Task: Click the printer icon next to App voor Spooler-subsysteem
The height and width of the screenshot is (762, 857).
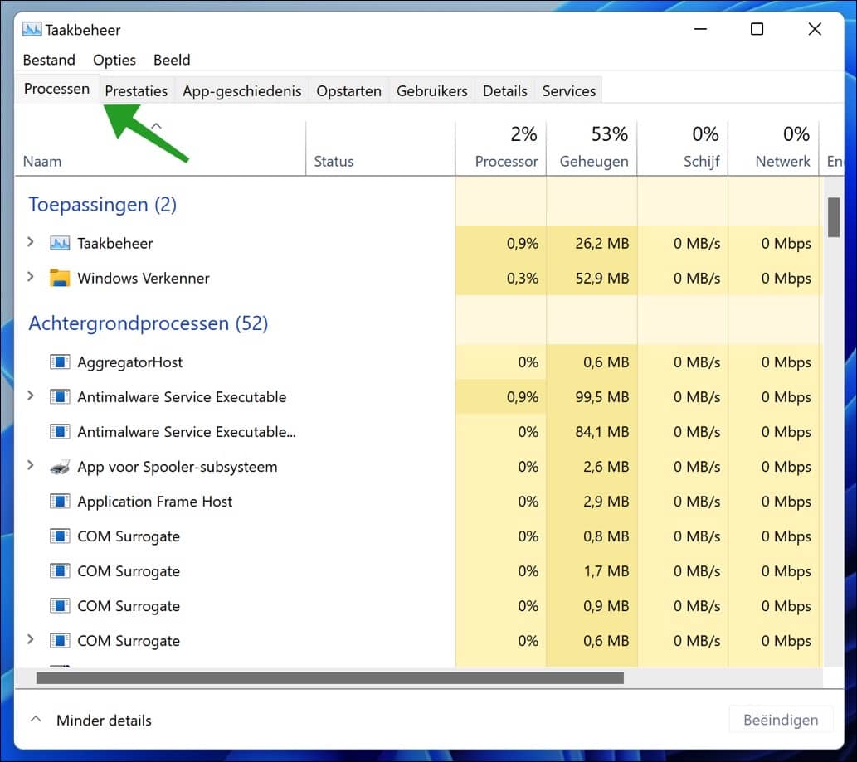Action: 61,466
